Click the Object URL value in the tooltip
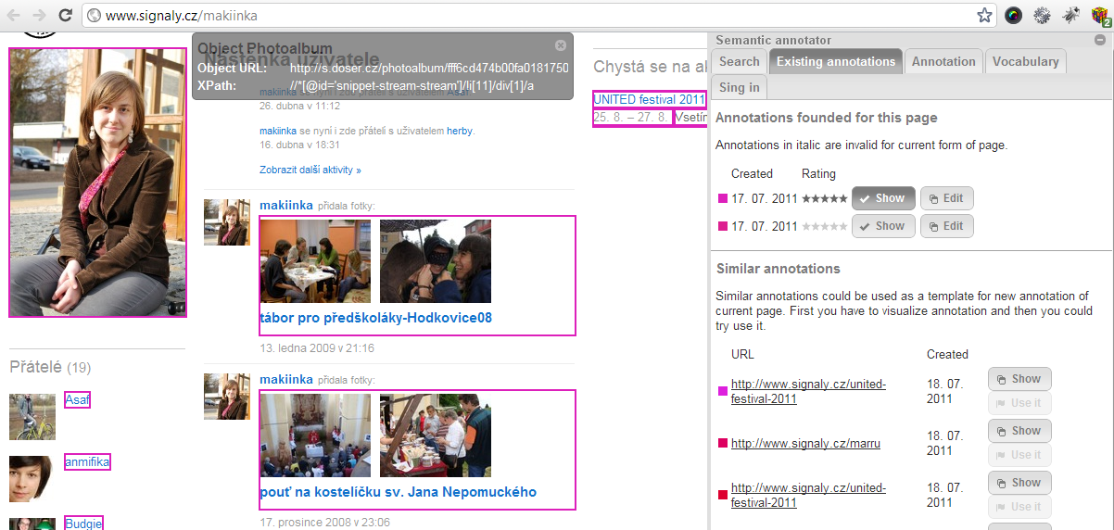Image resolution: width=1114 pixels, height=530 pixels. [429, 69]
